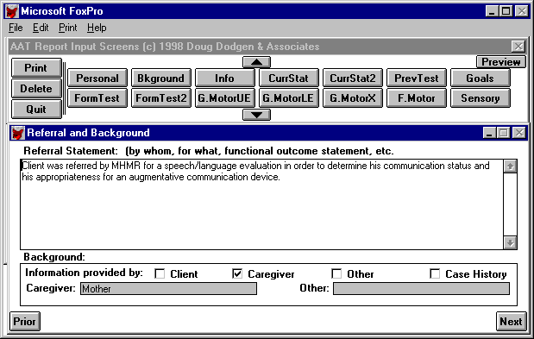Click the Preview button
This screenshot has height=339, width=534.
pyautogui.click(x=501, y=62)
